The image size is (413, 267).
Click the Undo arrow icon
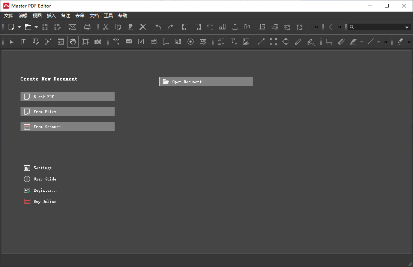158,27
